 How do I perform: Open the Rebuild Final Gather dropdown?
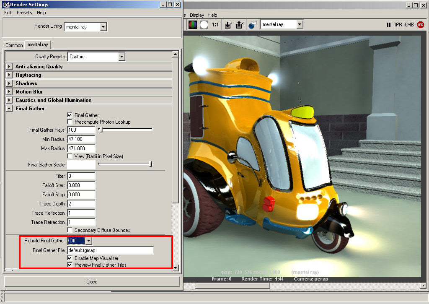[x=88, y=241]
